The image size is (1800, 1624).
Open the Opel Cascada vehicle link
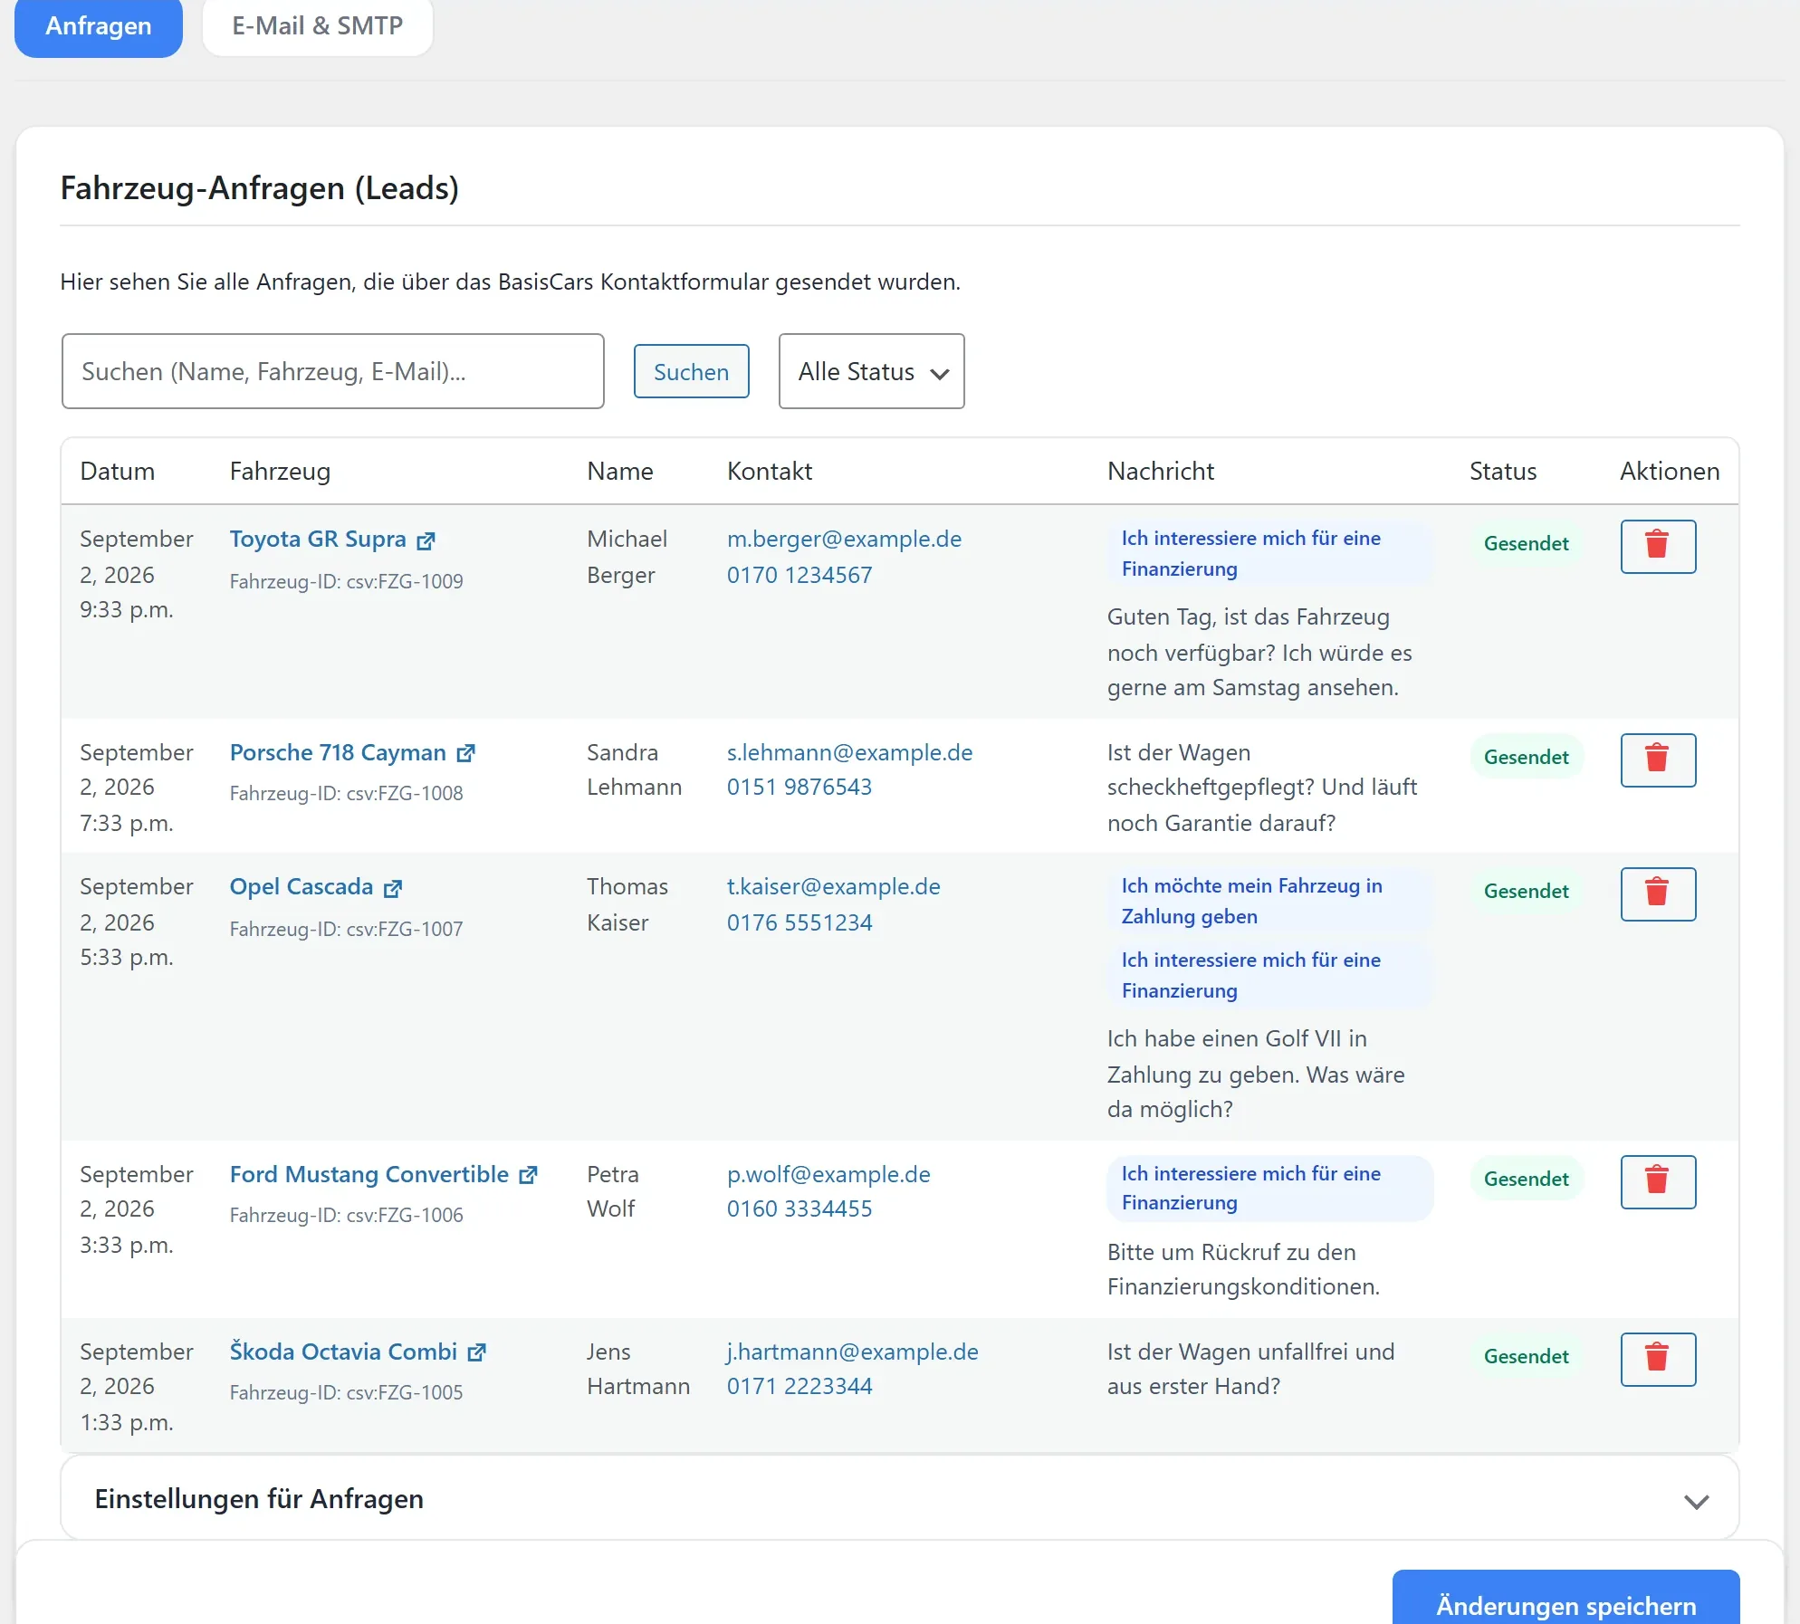tap(302, 886)
